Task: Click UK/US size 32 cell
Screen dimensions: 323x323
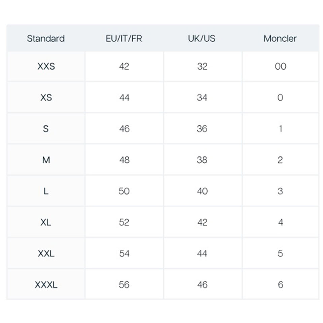Action: click(202, 66)
